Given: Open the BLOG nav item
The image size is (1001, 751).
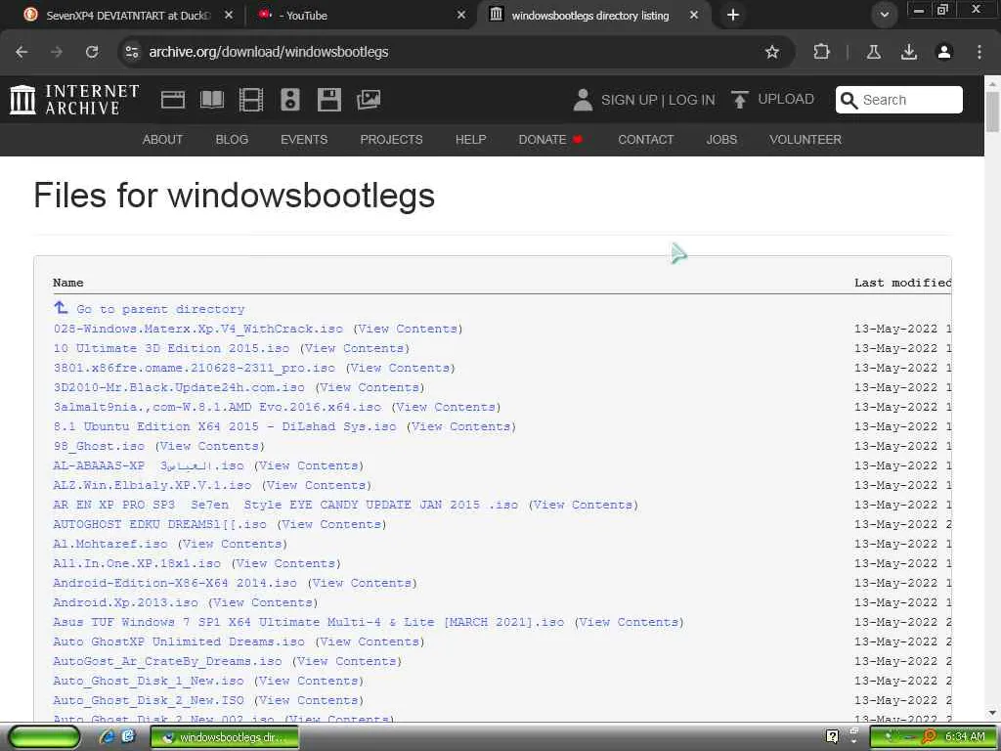Looking at the screenshot, I should pos(232,139).
